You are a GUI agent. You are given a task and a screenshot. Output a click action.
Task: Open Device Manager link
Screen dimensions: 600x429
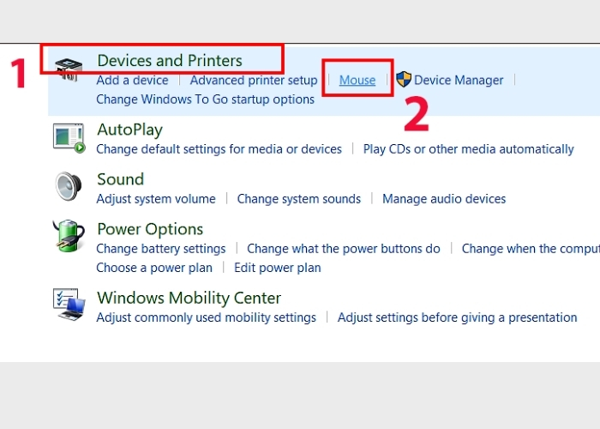point(459,80)
